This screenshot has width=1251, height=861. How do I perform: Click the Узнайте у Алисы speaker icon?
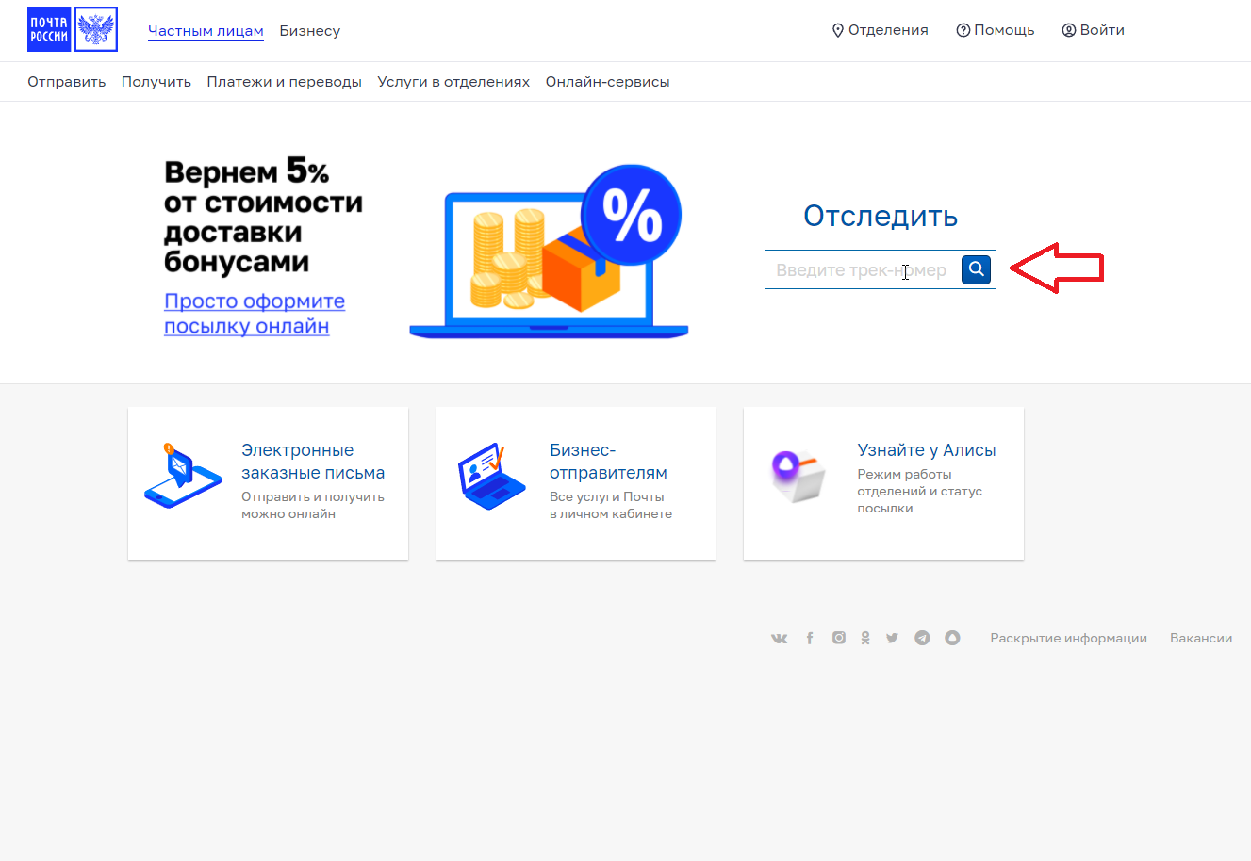pyautogui.click(x=798, y=477)
